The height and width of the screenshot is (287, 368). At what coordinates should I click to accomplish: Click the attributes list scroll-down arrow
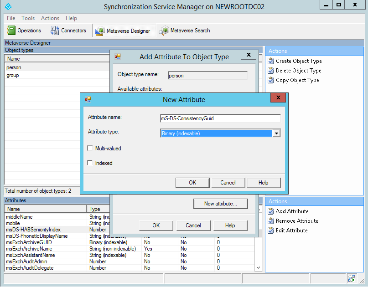coord(258,267)
